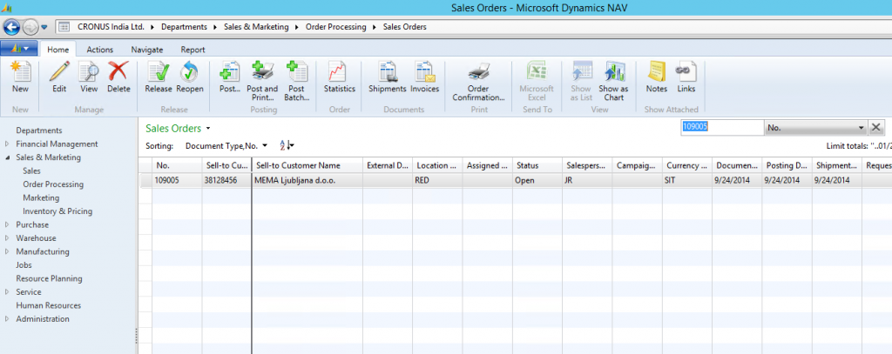Click Departments in the breadcrumb path
This screenshot has height=354, width=892.
(x=183, y=27)
